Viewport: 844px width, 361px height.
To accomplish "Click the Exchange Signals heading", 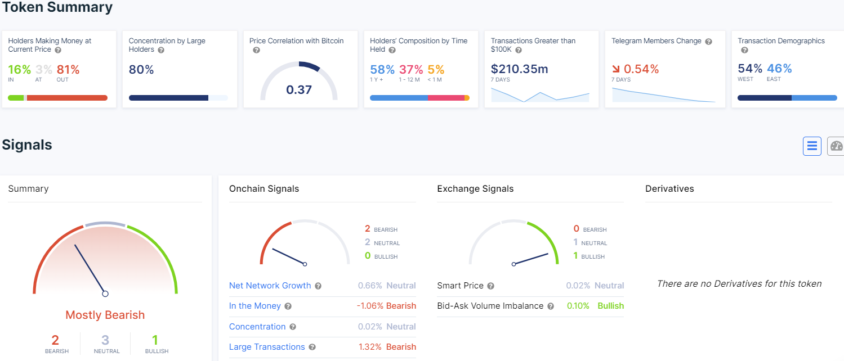I will coord(475,189).
